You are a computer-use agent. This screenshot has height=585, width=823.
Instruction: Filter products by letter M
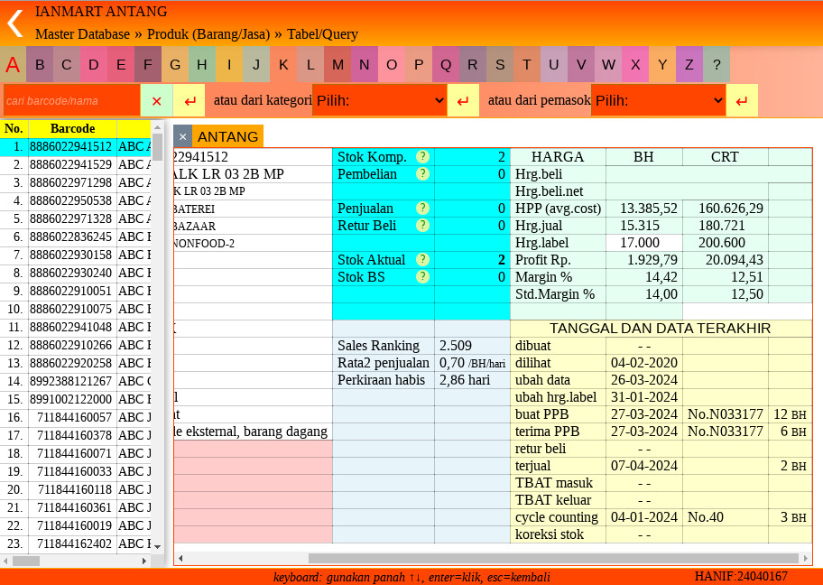pyautogui.click(x=338, y=65)
